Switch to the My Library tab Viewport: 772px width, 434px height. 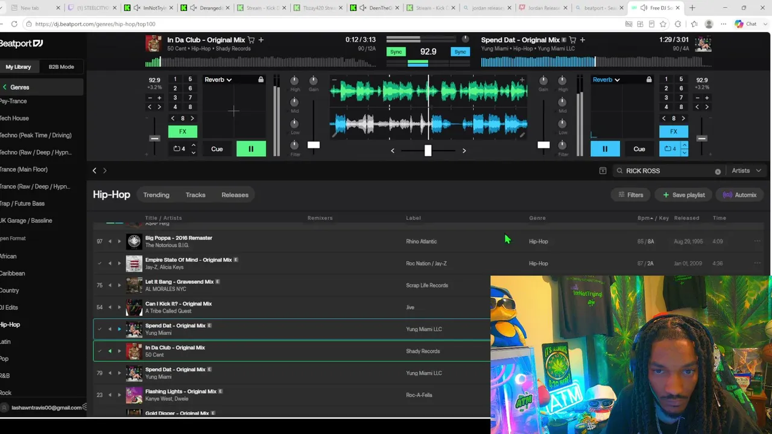tap(18, 67)
